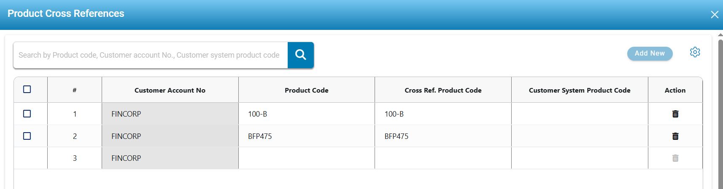
Task: Edit the BFP475 Cross Ref. Product Code cell
Action: 442,136
